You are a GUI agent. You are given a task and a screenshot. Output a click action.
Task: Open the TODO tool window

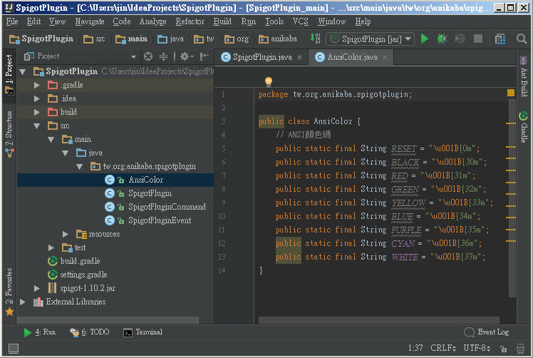click(x=89, y=332)
